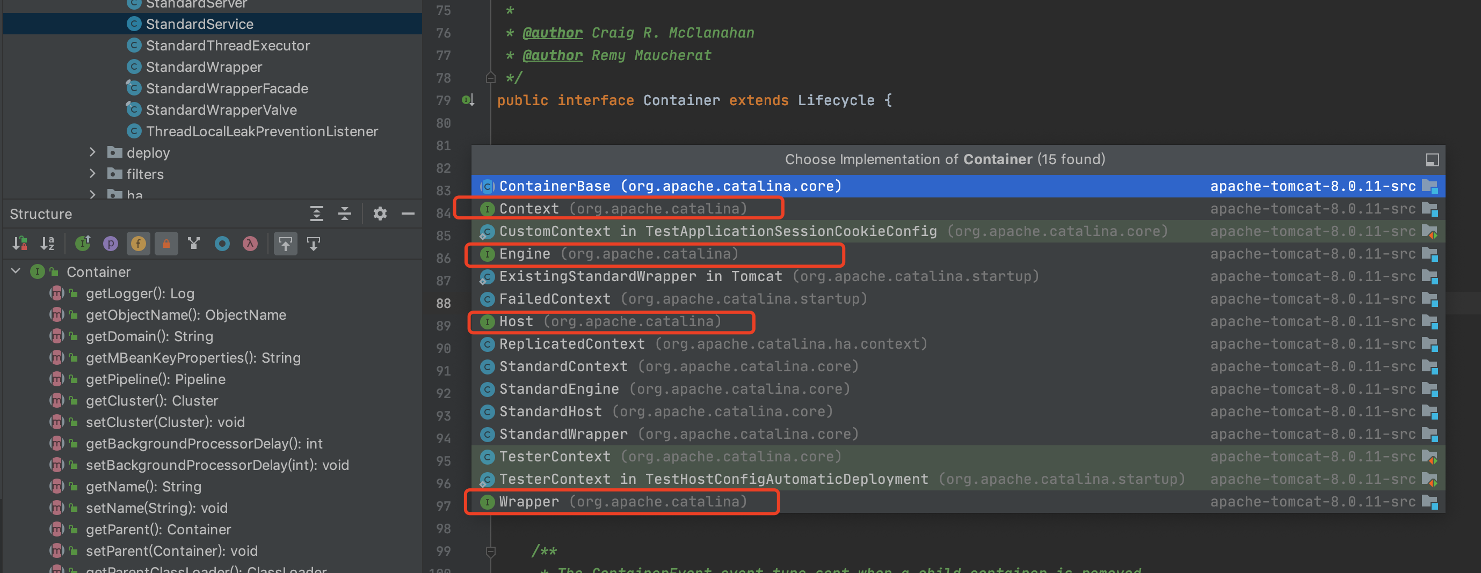Screen dimensions: 1481x573
Task: Open Structure panel settings gear
Action: [380, 214]
